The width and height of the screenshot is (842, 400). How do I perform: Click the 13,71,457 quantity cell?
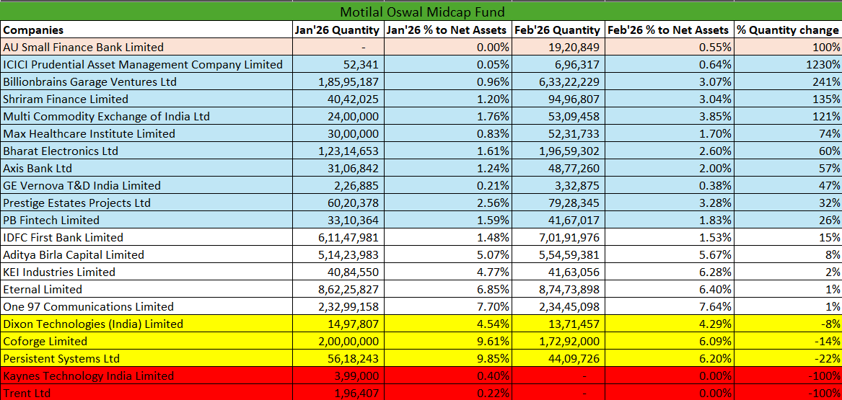pos(558,324)
